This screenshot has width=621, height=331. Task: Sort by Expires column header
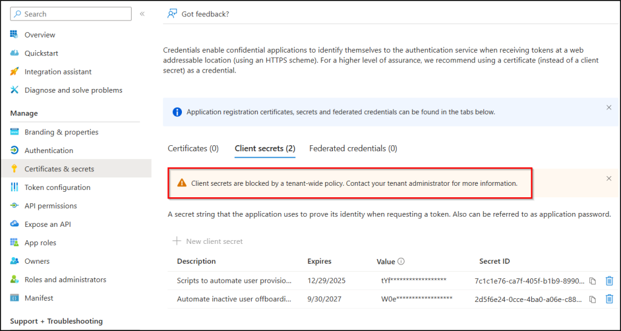click(319, 261)
